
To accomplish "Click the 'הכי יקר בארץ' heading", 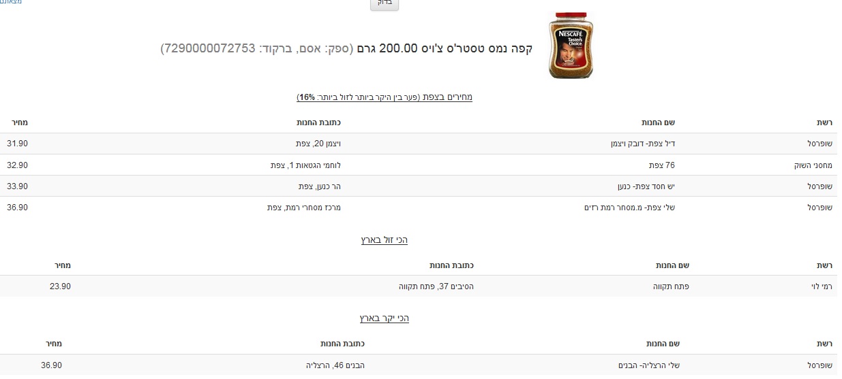I will (x=385, y=318).
